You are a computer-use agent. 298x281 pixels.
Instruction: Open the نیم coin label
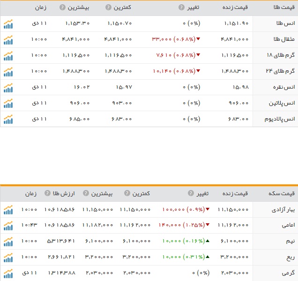pos(291,241)
